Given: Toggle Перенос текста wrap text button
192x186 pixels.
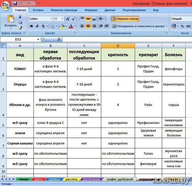Looking at the screenshot, I should pyautogui.click(x=125, y=19).
